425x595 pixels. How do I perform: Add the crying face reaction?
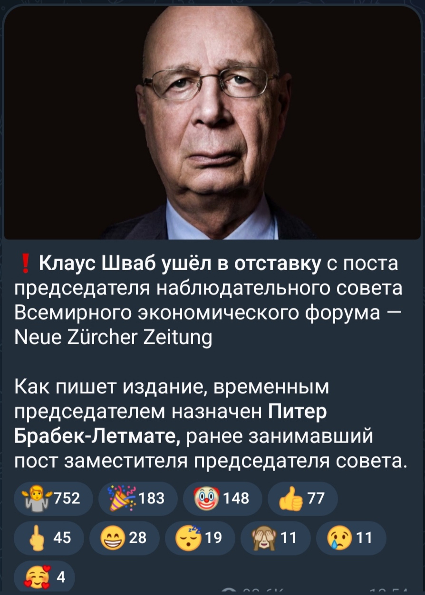click(x=351, y=538)
